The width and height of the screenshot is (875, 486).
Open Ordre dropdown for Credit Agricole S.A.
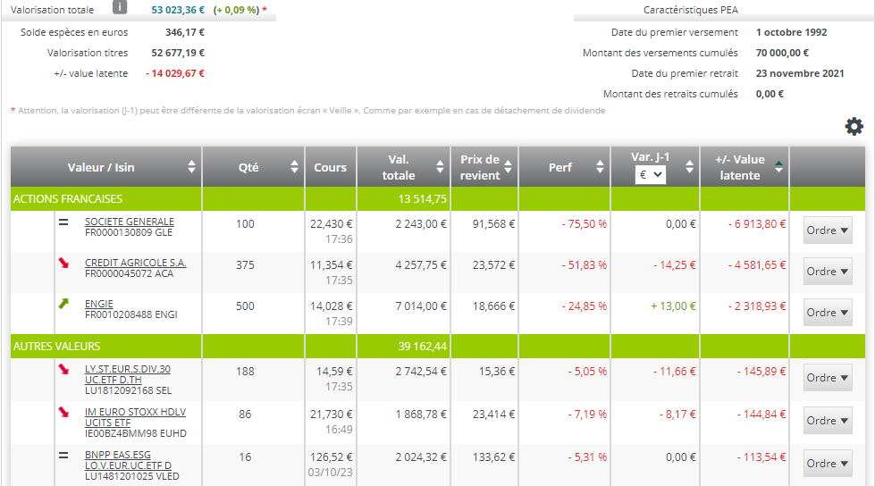(x=828, y=272)
